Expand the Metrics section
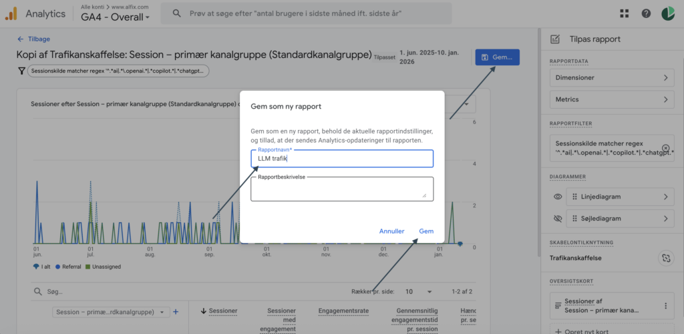Screen dimensions: 684x334 point(611,100)
